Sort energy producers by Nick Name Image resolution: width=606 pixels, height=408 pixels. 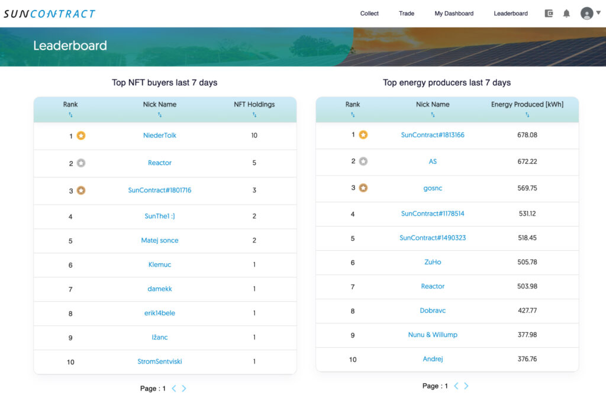pyautogui.click(x=433, y=115)
